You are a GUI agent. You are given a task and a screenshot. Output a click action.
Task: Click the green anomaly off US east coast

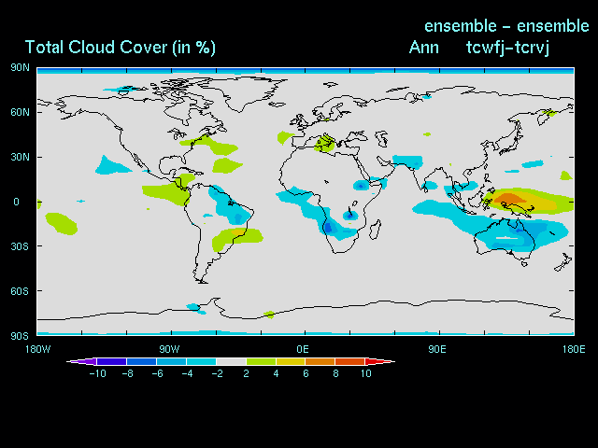point(210,145)
